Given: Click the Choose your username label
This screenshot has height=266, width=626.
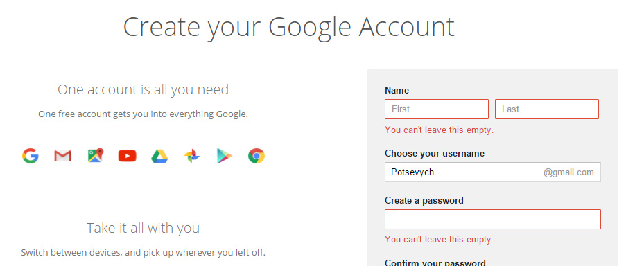Looking at the screenshot, I should point(435,154).
